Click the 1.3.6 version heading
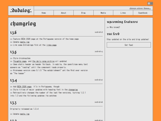 13,33
